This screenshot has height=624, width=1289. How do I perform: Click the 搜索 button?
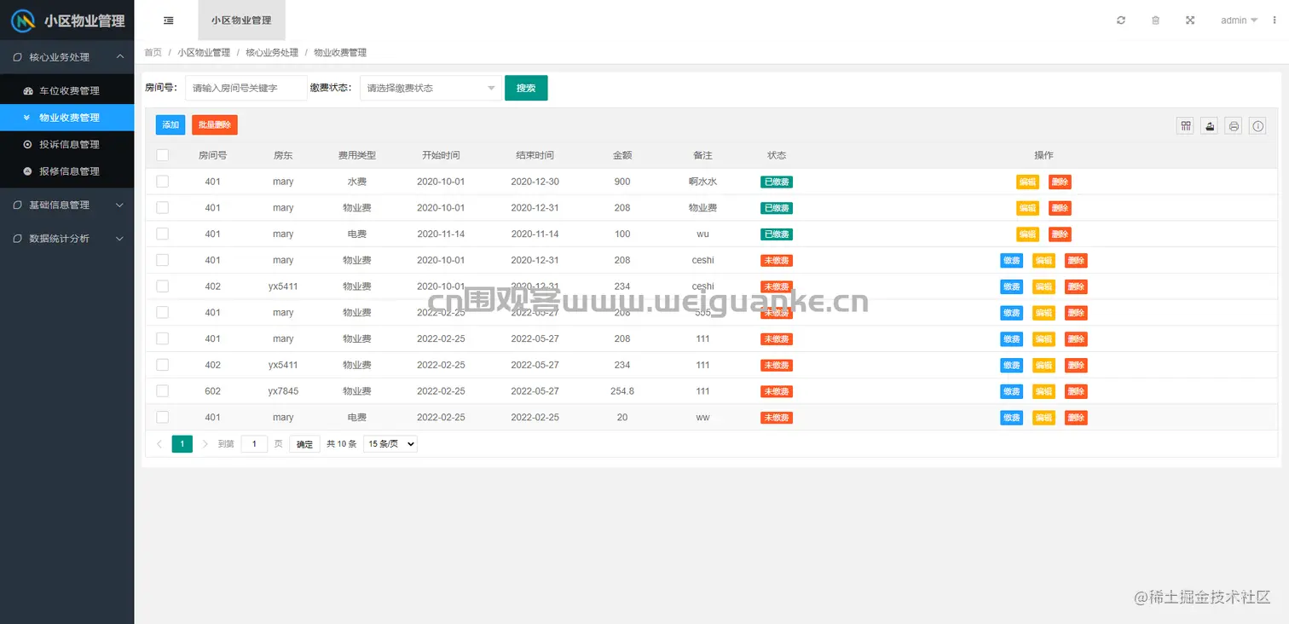[x=526, y=88]
